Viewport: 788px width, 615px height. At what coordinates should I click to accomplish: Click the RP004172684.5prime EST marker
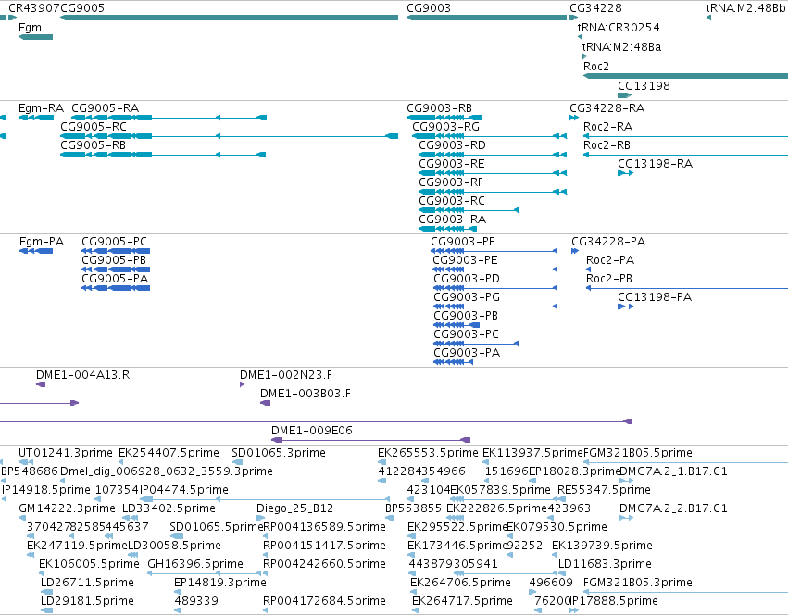click(x=266, y=610)
